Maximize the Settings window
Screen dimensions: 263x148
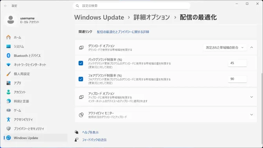[247, 4]
